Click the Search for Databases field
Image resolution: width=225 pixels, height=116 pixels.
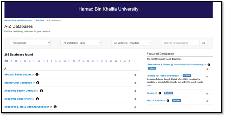(180, 43)
